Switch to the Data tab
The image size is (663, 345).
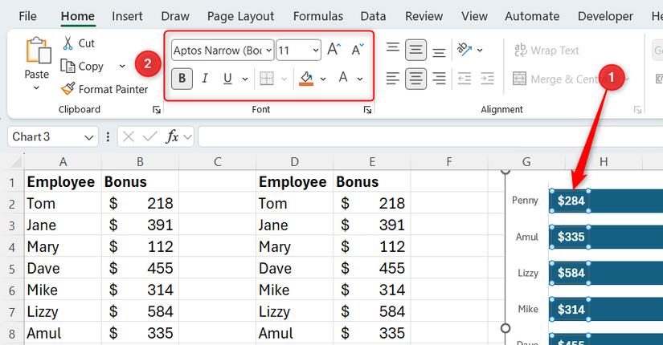(373, 16)
